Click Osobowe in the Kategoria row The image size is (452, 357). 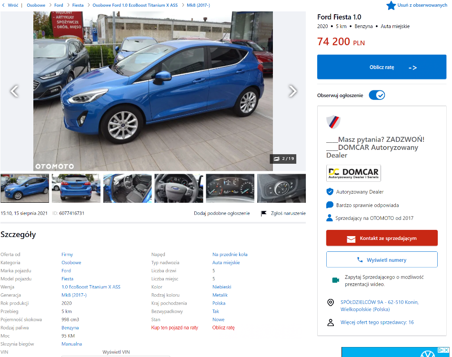(x=71, y=262)
